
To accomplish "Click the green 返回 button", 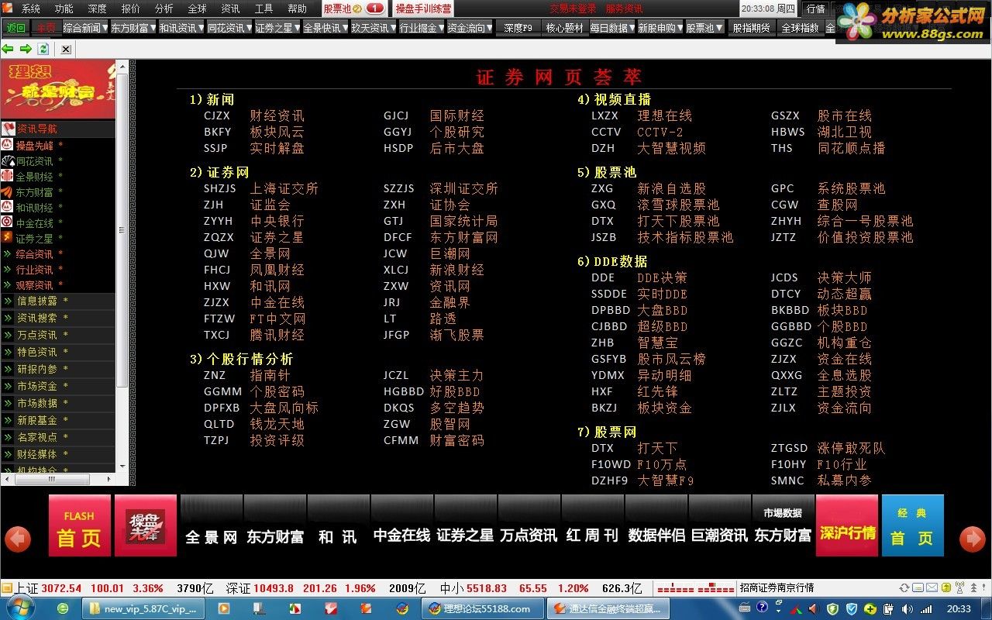I will click(15, 27).
